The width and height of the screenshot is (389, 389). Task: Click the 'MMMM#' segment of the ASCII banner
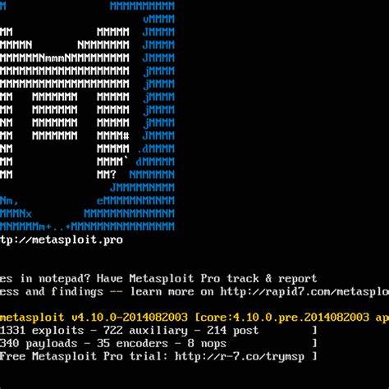tap(113, 135)
